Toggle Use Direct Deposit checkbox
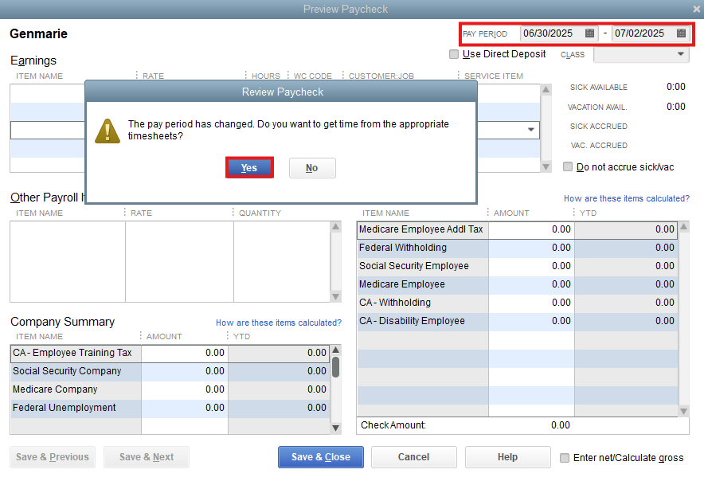This screenshot has height=485, width=704. (454, 54)
